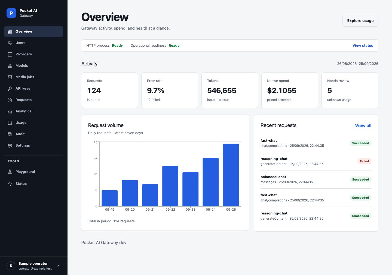Click 'Total in period: 124 requests.' text

(x=112, y=221)
